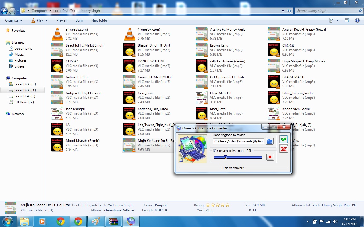Screen dimensions: 364x227
Task: Click volume icon in system tray
Action: 335,221
